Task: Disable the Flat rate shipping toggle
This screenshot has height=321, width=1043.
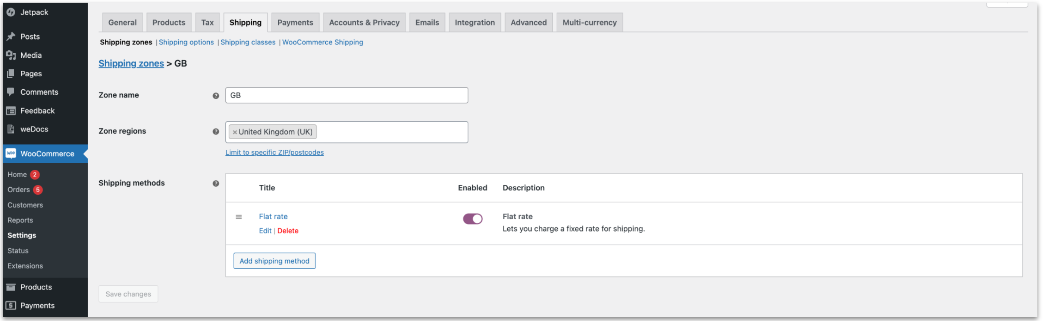Action: click(473, 219)
